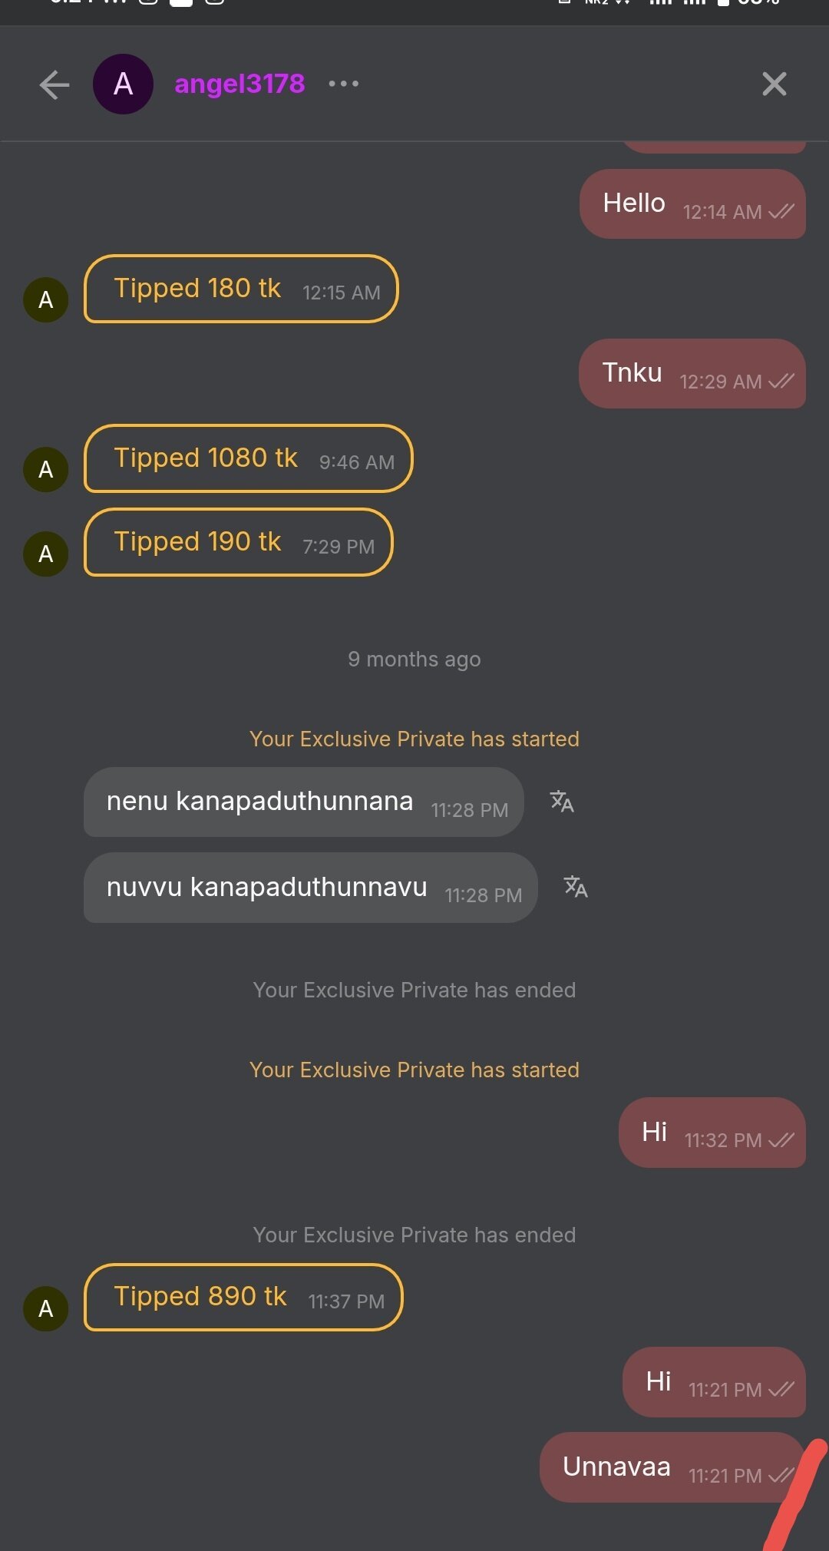Viewport: 829px width, 1551px height.
Task: Tap the "Tipped 890 tk" tip message
Action: pyautogui.click(x=243, y=1297)
